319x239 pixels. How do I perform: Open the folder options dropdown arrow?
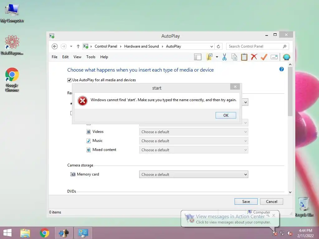tap(217, 57)
